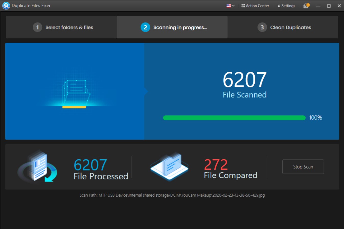Click the Duplicate Files Fixer app logo
The height and width of the screenshot is (229, 344).
coord(6,6)
